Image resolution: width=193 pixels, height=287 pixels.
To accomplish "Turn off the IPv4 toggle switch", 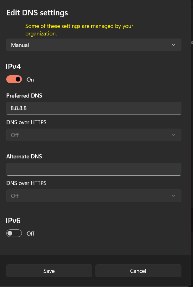I will coord(14,80).
